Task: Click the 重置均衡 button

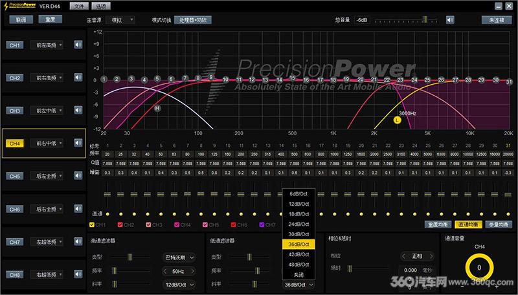Action: tap(438, 224)
